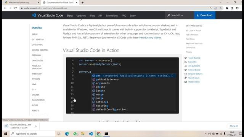Image resolution: width=244 pixels, height=137 pixels.
Task: Click the Windows taskbar search box
Action: pos(32,134)
